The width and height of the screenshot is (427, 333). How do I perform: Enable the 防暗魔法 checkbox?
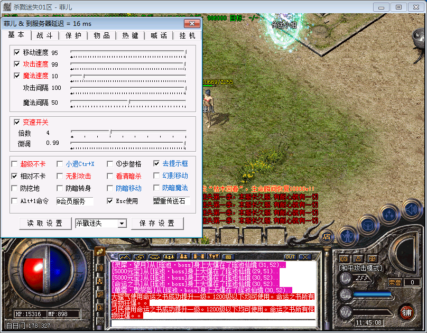[x=156, y=188]
